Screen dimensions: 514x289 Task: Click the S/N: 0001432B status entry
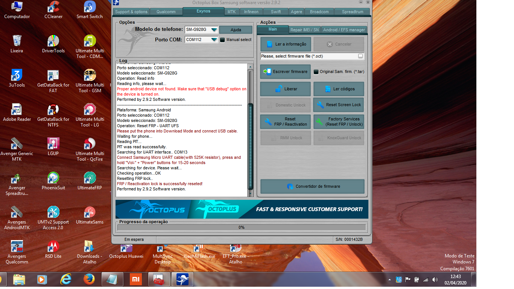click(349, 239)
